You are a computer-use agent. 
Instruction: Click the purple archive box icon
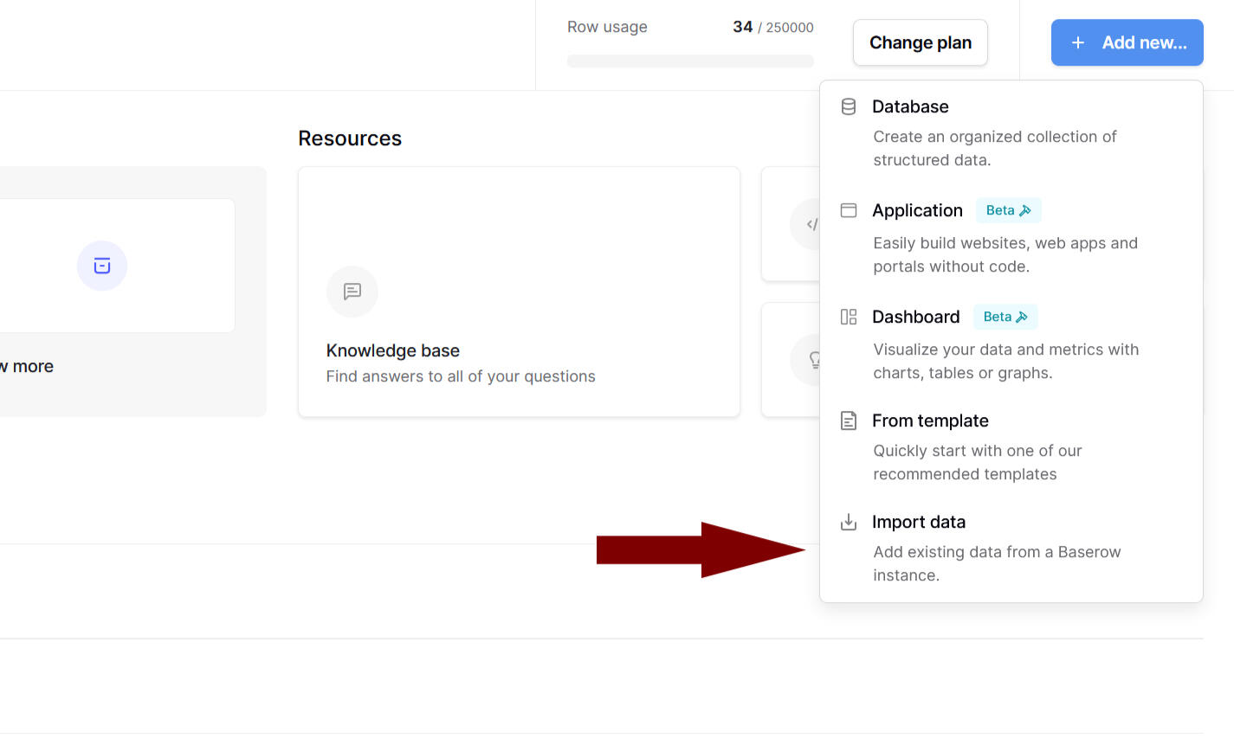click(102, 266)
